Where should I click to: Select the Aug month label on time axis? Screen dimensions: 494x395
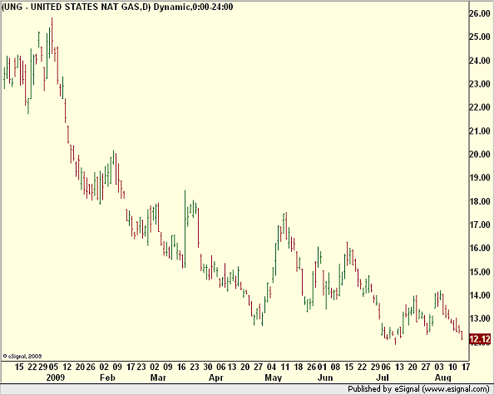[x=443, y=378]
